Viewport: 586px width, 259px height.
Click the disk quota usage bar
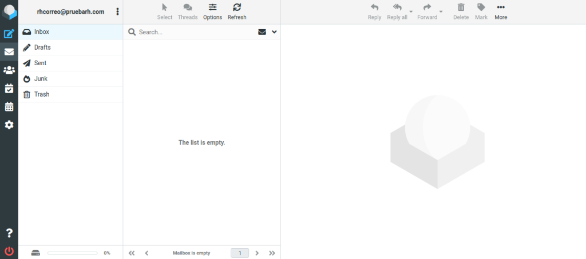[72, 253]
